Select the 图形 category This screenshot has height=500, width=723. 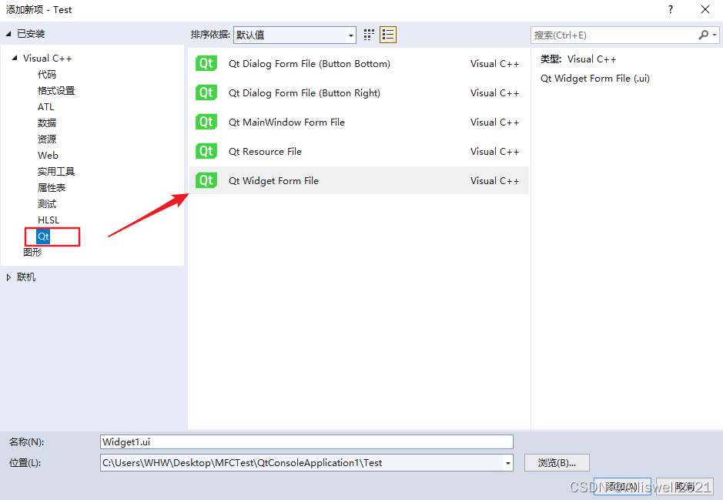click(33, 252)
